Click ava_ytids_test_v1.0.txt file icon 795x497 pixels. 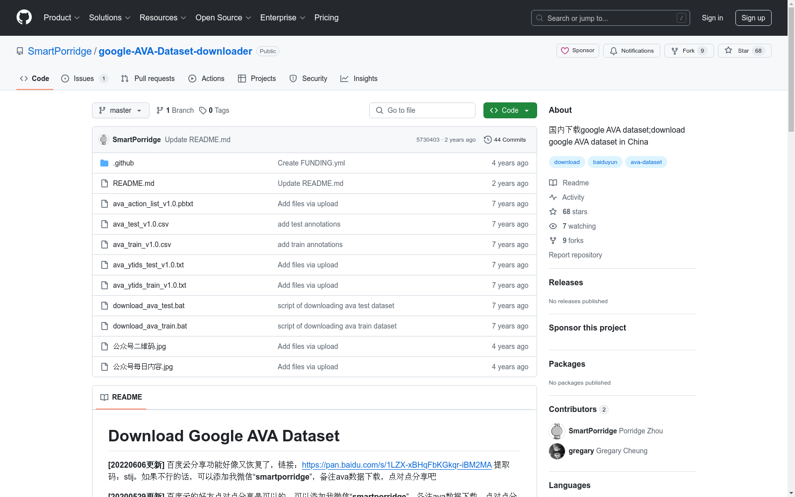pos(104,265)
